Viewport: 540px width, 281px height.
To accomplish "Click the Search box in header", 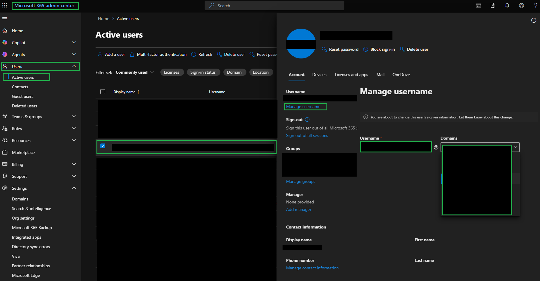I will (x=274, y=5).
